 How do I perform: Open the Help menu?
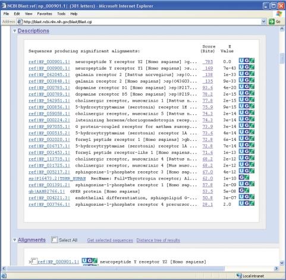coord(74,14)
